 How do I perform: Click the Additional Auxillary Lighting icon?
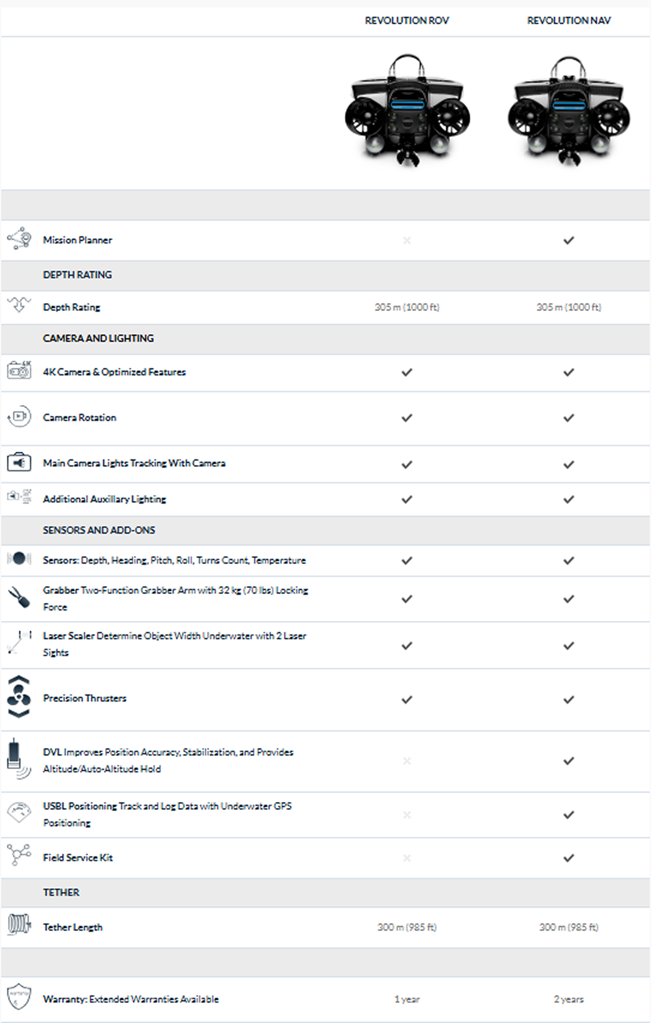(x=19, y=496)
